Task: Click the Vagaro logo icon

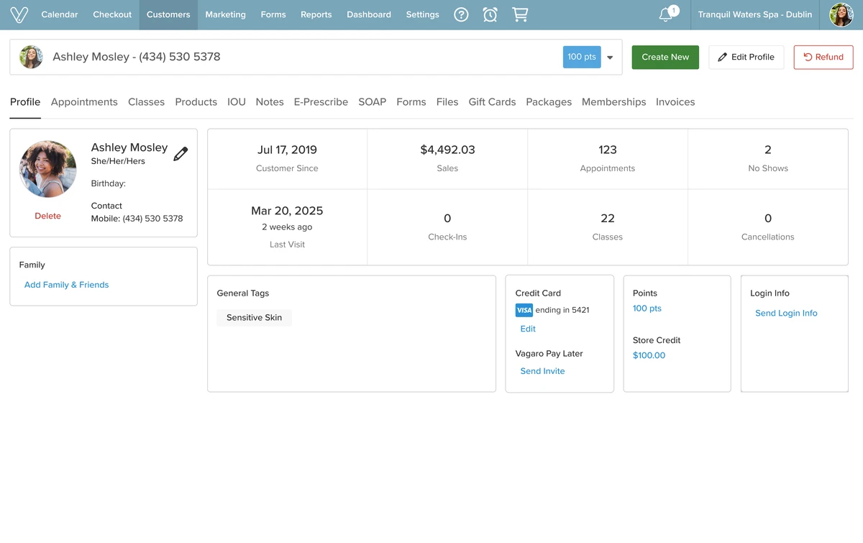Action: 19,14
